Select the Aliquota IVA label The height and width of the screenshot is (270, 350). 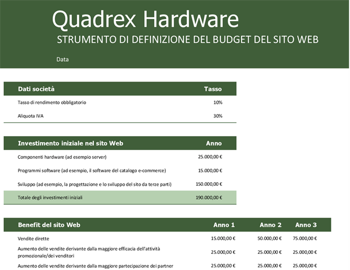click(31, 116)
